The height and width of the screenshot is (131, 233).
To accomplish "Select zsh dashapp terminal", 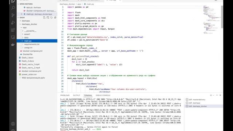I will (x=194, y=103).
